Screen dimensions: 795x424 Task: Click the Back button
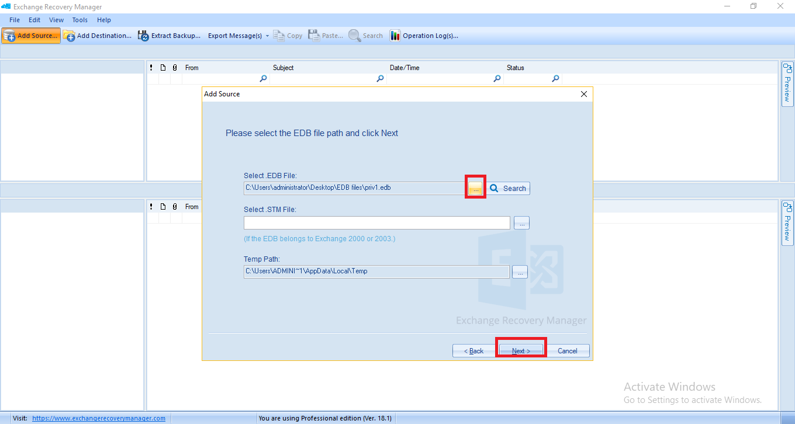(474, 350)
